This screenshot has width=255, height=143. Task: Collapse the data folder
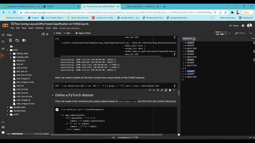[8, 50]
